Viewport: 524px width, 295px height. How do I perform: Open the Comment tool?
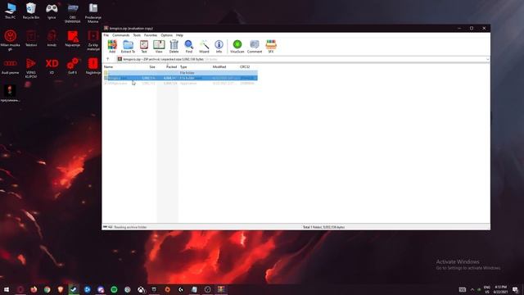pos(255,46)
